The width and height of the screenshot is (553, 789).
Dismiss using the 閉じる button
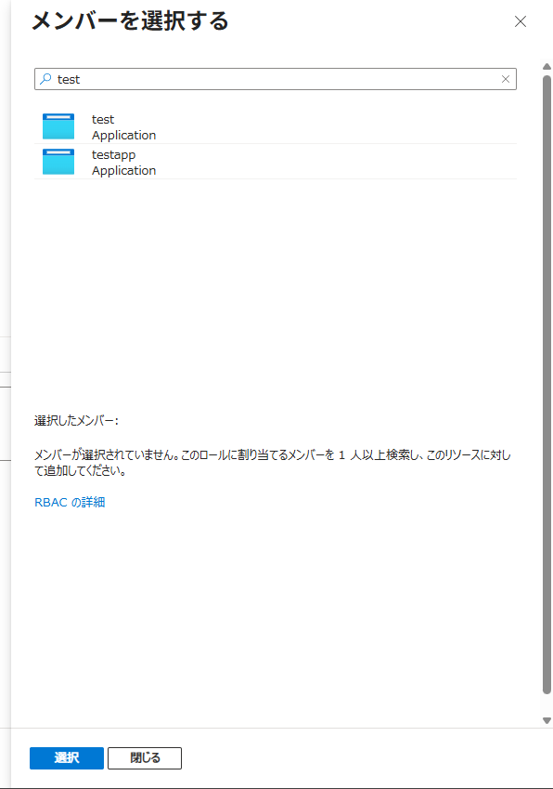[145, 757]
